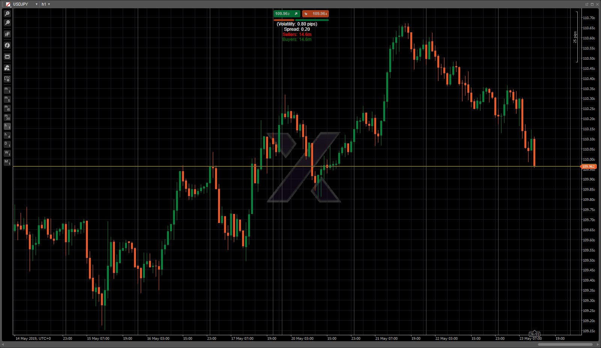The image size is (601, 348).
Task: Open the h1 timeframe dropdown
Action: point(49,4)
